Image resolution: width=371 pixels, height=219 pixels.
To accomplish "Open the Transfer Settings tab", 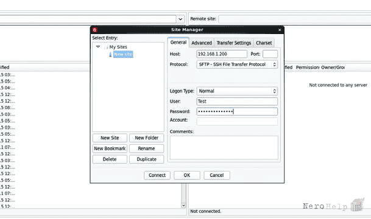I will coord(234,43).
